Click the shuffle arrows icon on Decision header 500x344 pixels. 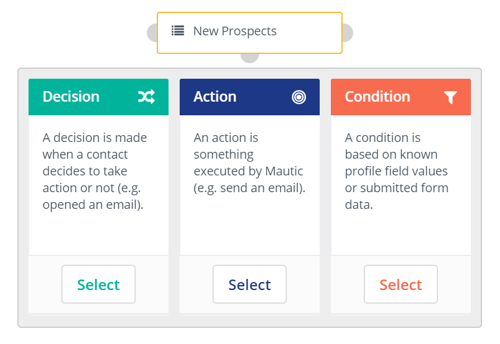[146, 97]
